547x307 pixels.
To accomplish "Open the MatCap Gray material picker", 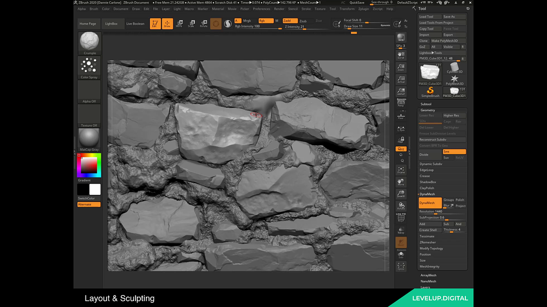I will (89, 140).
